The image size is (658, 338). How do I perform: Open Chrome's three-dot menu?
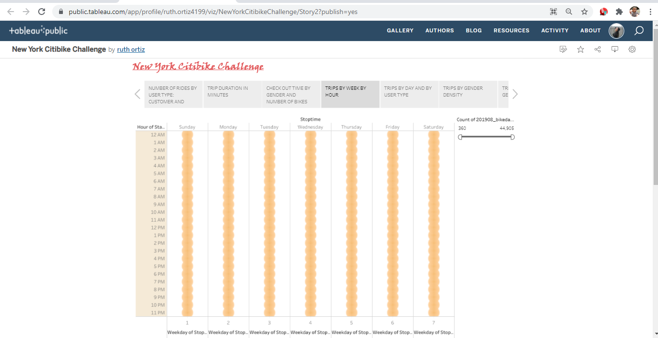650,11
